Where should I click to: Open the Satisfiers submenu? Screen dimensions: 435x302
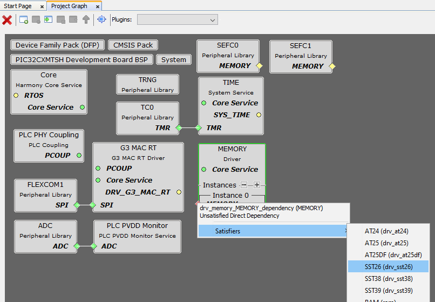[x=273, y=231]
